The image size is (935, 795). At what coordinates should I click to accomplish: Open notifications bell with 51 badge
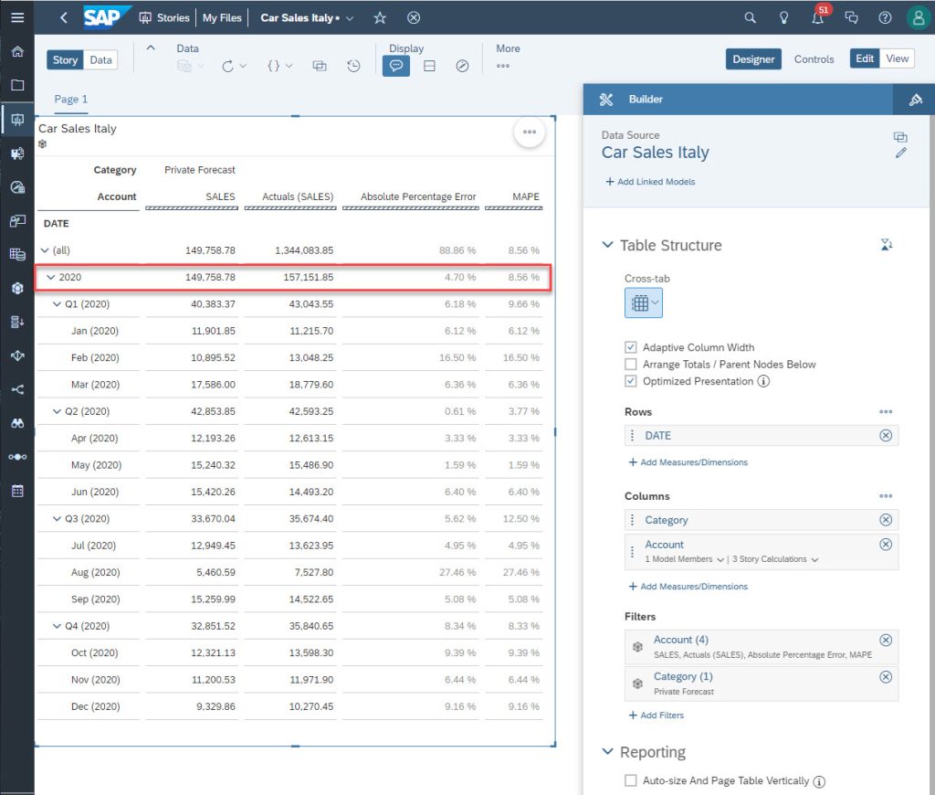(x=818, y=16)
